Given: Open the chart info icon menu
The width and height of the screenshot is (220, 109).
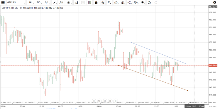Looking at the screenshot, I should [69, 3].
